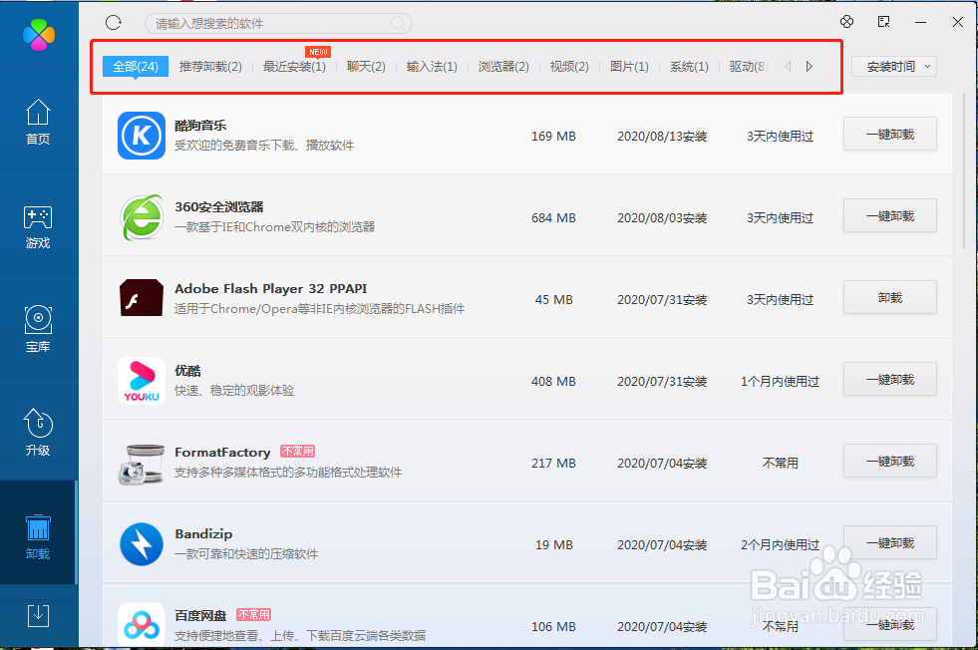Open the 安装时间 sort dropdown
Image resolution: width=978 pixels, height=650 pixels.
click(x=893, y=66)
